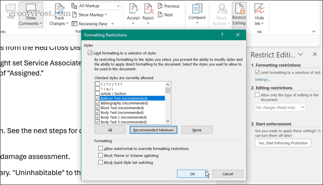Click the styles list scroll up arrow
323x185 pixels.
click(x=168, y=84)
